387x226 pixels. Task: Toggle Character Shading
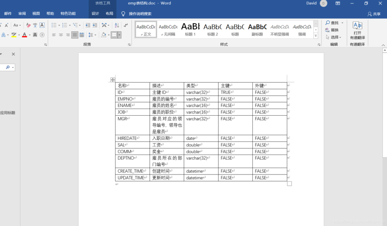click(x=35, y=35)
